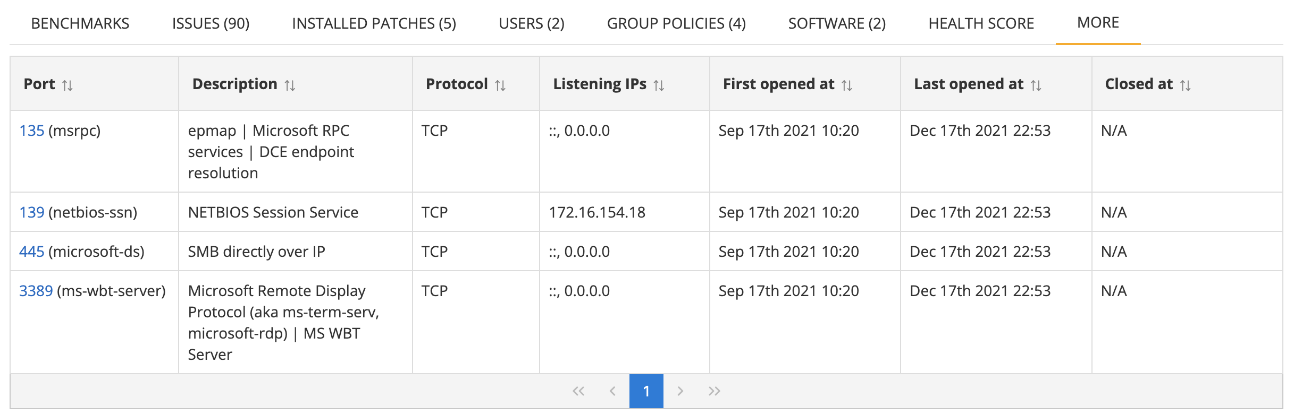Open the Benchmarks tab

pos(80,23)
